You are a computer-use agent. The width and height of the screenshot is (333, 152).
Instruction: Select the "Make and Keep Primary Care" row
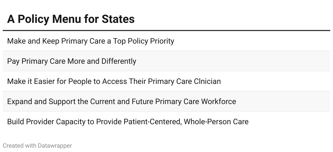pyautogui.click(x=166, y=41)
